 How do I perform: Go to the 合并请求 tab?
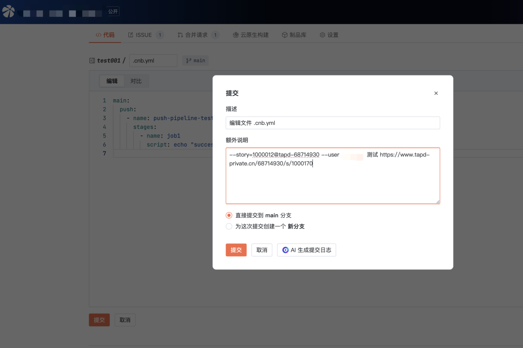pos(196,35)
